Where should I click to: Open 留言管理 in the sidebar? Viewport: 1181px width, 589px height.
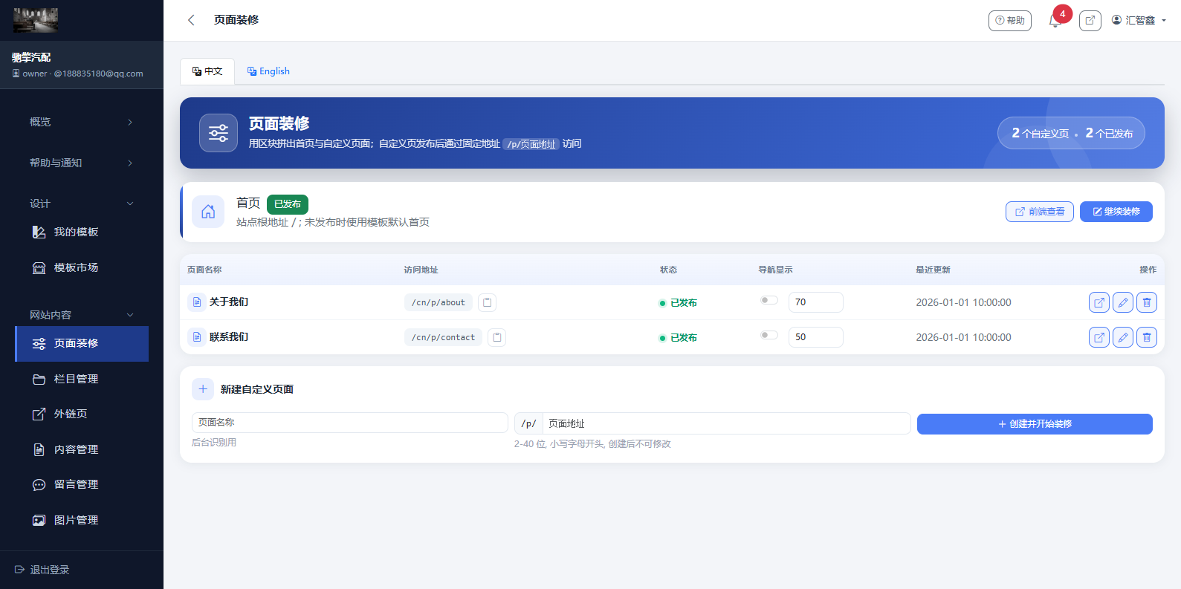(82, 484)
